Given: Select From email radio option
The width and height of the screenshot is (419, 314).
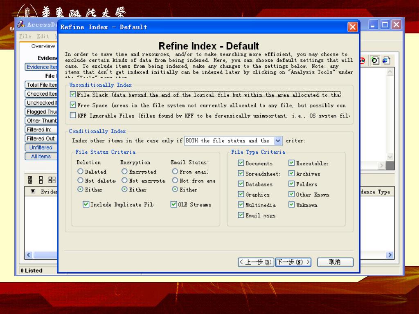Looking at the screenshot, I should point(175,171).
